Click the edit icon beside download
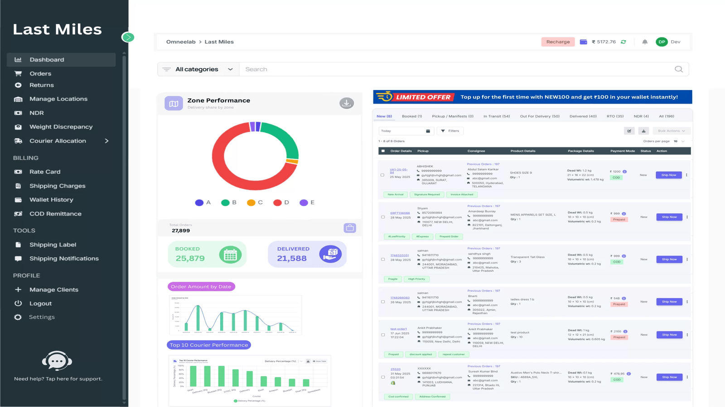 tap(629, 131)
